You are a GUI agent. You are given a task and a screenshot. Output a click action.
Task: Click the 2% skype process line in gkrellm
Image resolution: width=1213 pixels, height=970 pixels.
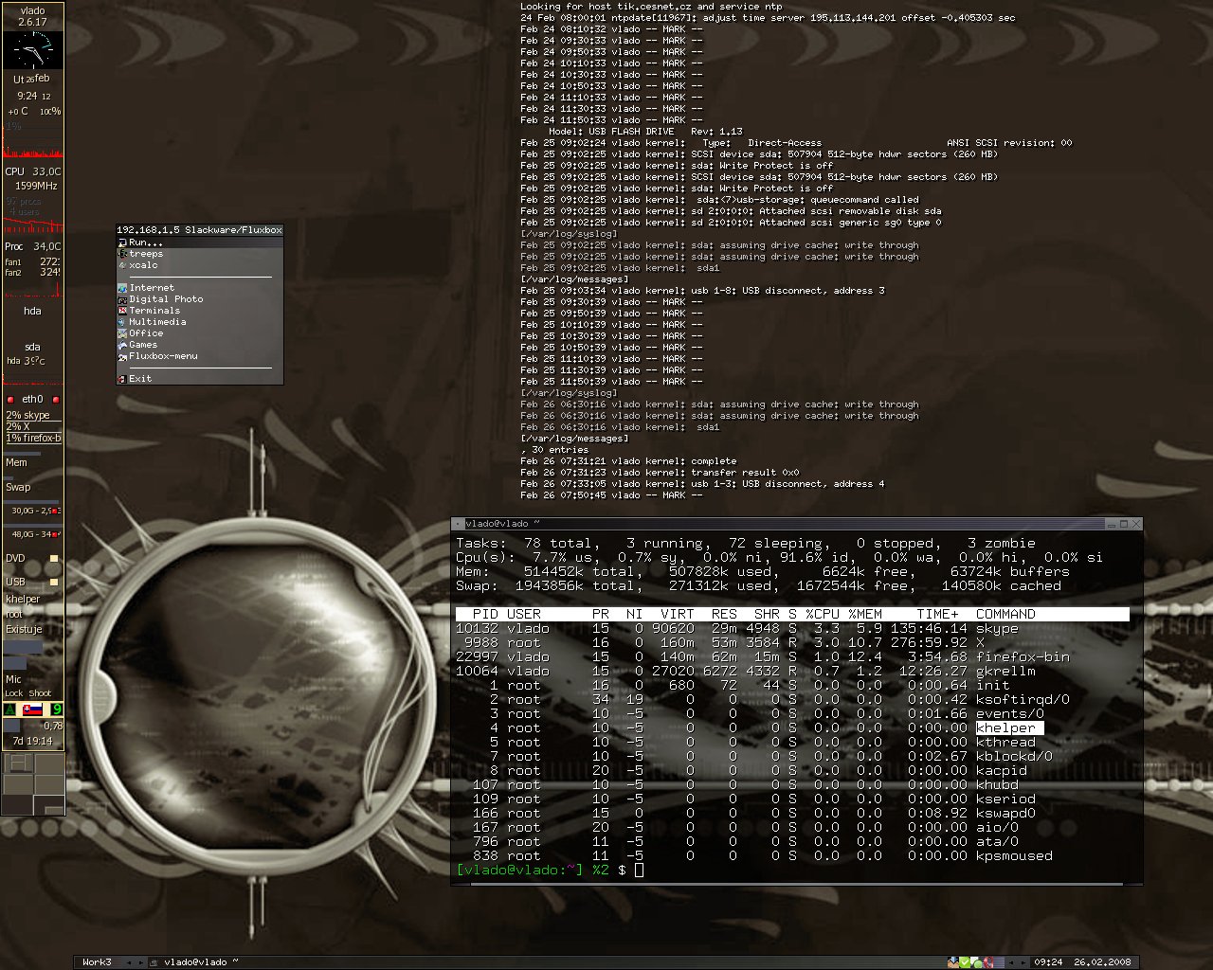click(33, 415)
